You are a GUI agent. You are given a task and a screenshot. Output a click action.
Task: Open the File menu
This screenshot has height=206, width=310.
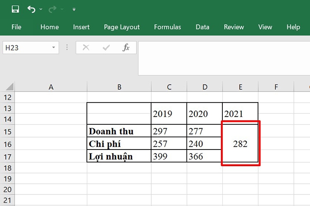point(16,27)
